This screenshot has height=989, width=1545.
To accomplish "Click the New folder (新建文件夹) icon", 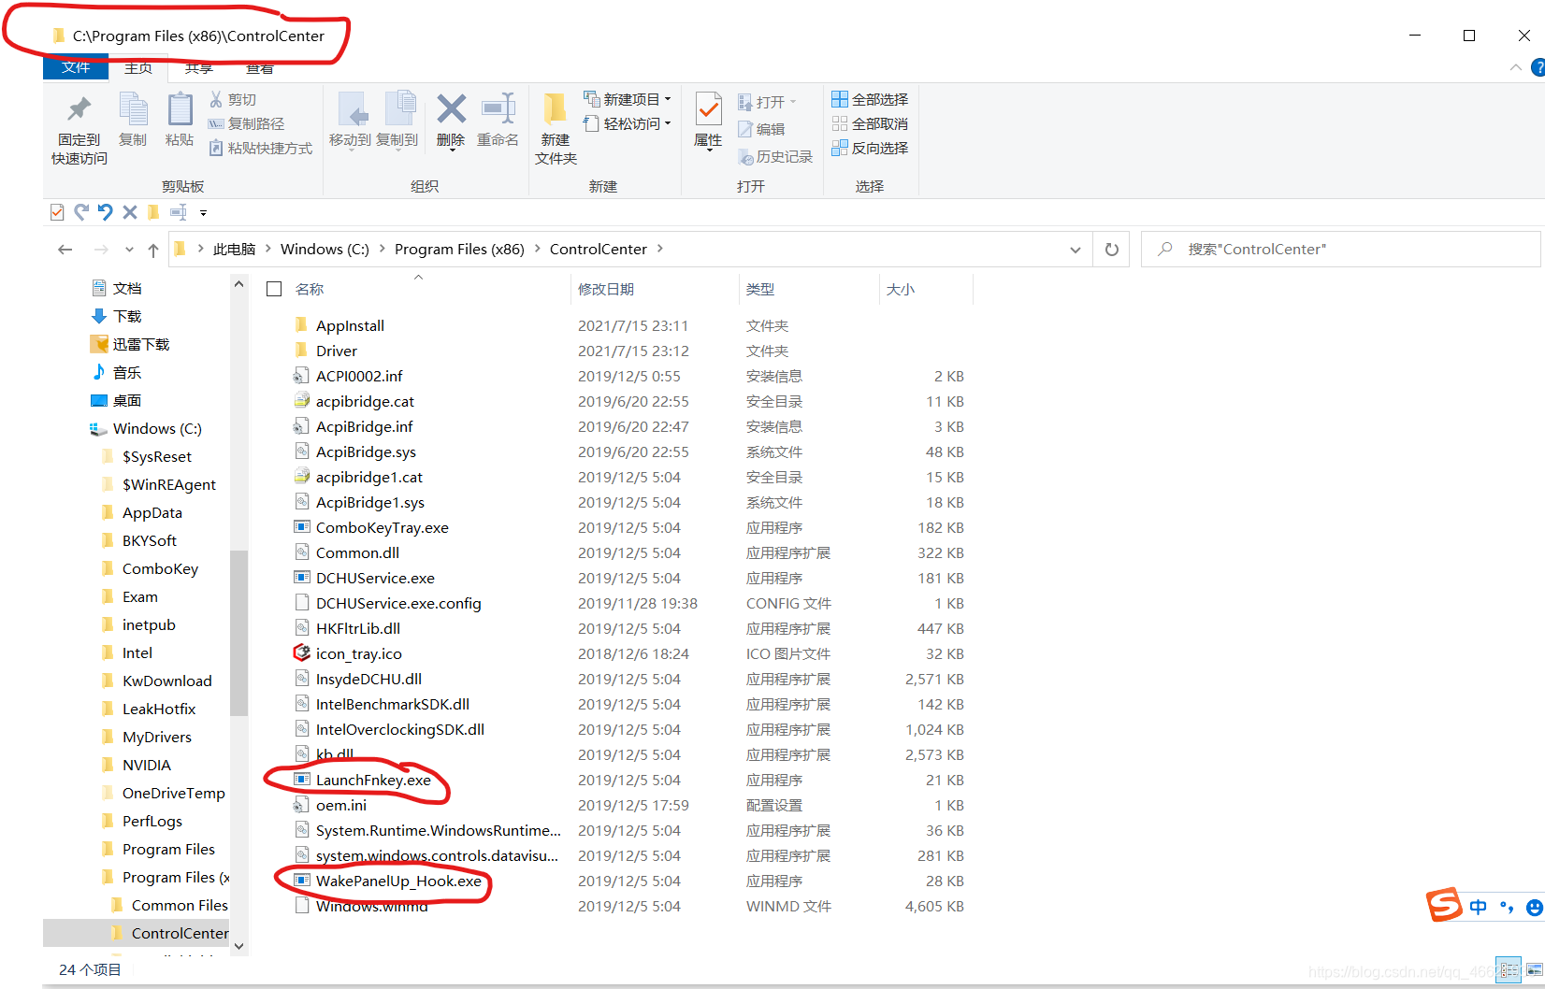I will click(x=556, y=108).
